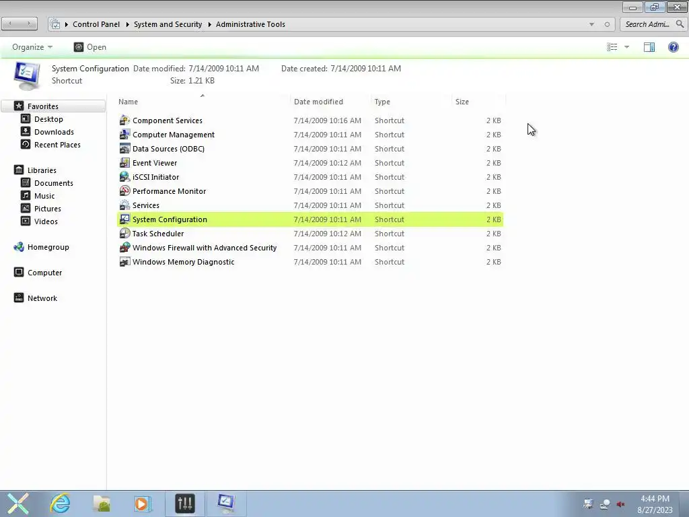
Task: Open the media player taskbar icon
Action: (142, 504)
